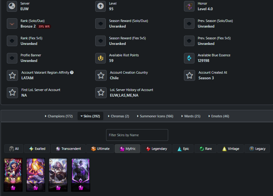Open the help tooltip for Valorant Region-Affinity
The width and height of the screenshot is (273, 196).
(72, 72)
